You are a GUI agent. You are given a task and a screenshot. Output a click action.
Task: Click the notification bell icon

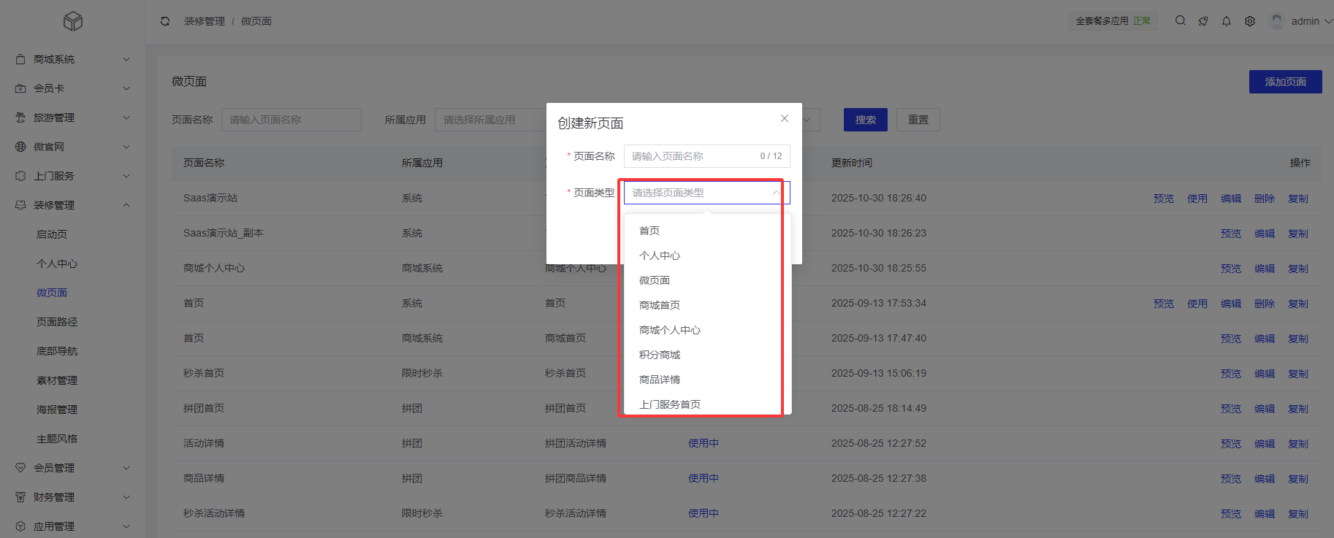click(x=1227, y=21)
